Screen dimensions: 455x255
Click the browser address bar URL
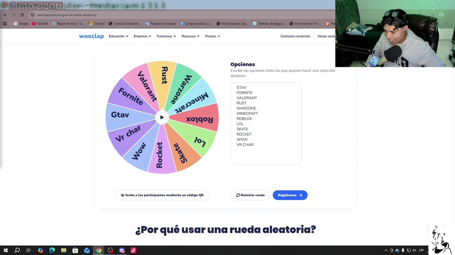point(67,15)
